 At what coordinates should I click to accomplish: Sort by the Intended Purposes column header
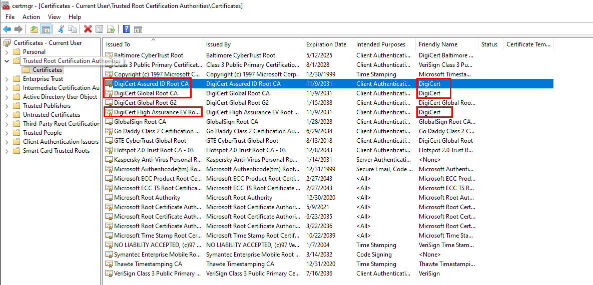coord(384,44)
